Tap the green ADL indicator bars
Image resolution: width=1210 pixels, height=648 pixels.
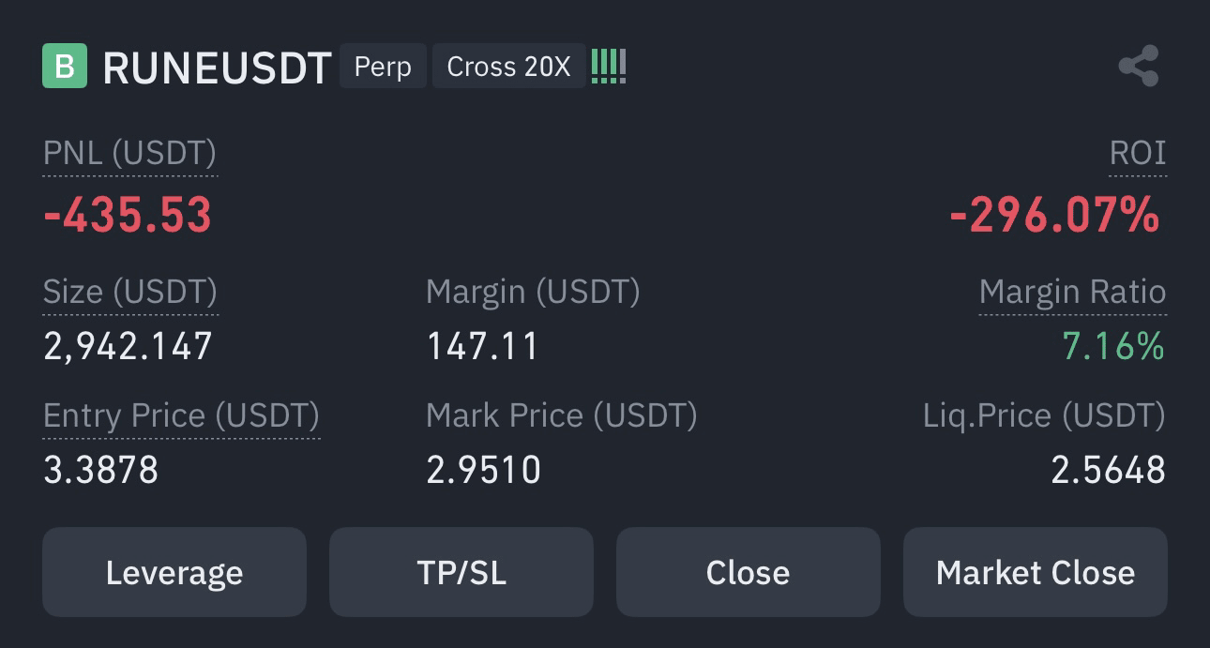609,67
